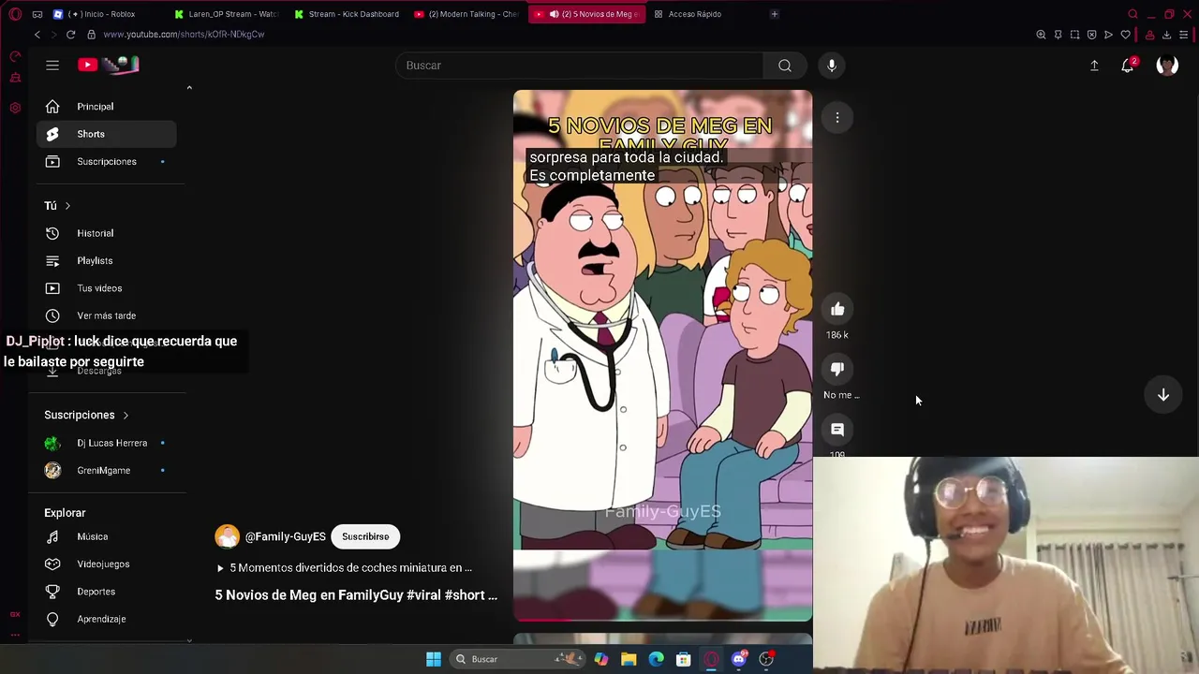Viewport: 1199px width, 674px height.
Task: Open the account avatar menu
Action: point(1167,66)
